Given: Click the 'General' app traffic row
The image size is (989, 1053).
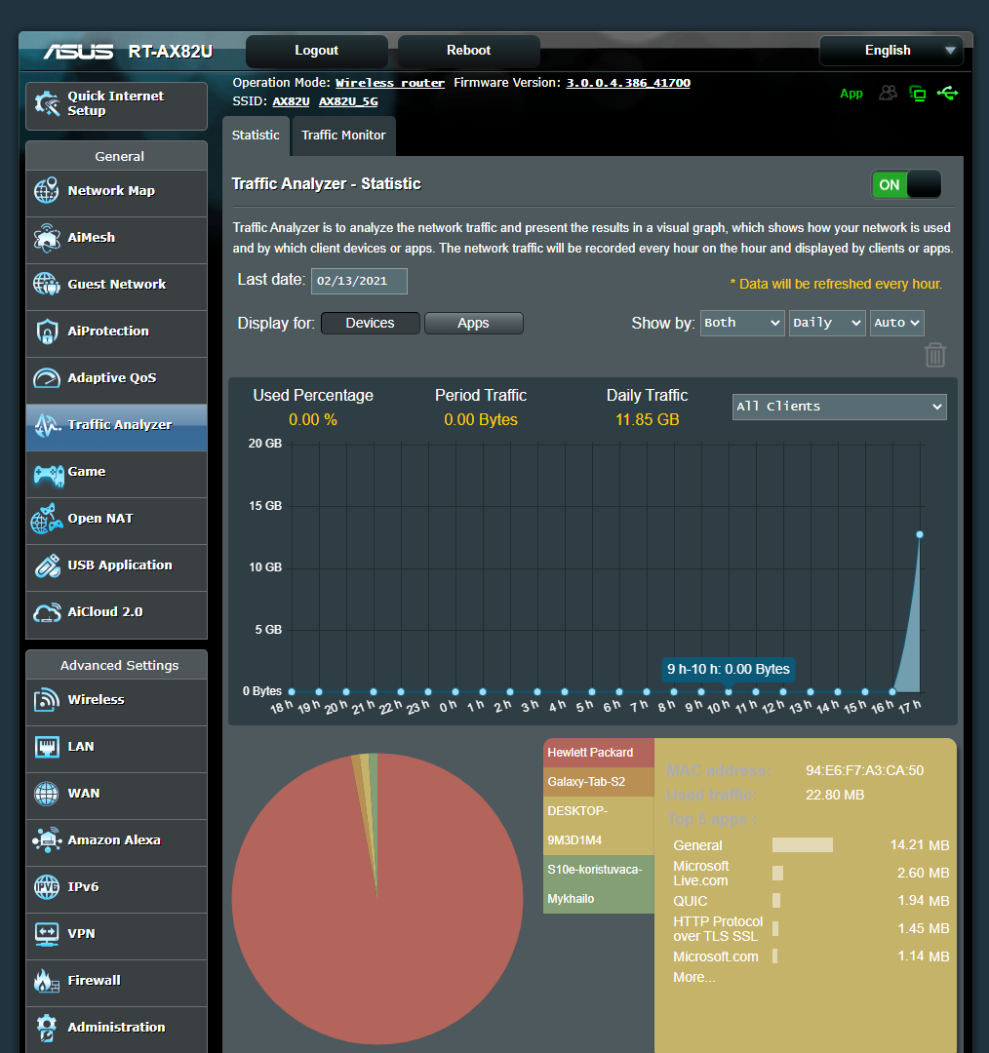Looking at the screenshot, I should (810, 844).
